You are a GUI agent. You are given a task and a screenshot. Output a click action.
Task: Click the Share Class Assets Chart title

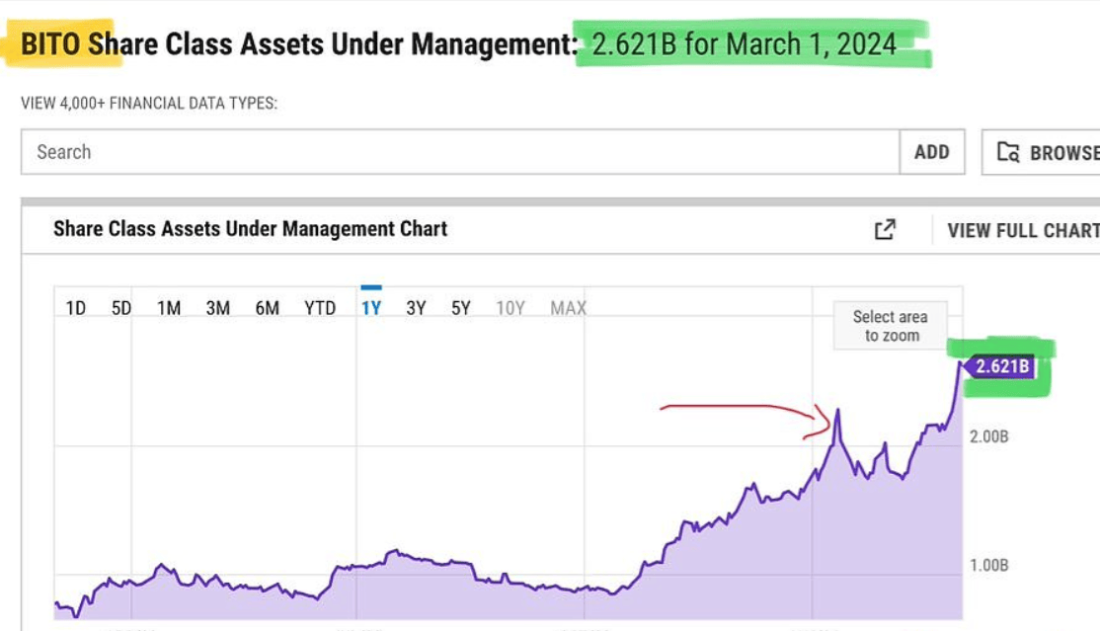(250, 229)
